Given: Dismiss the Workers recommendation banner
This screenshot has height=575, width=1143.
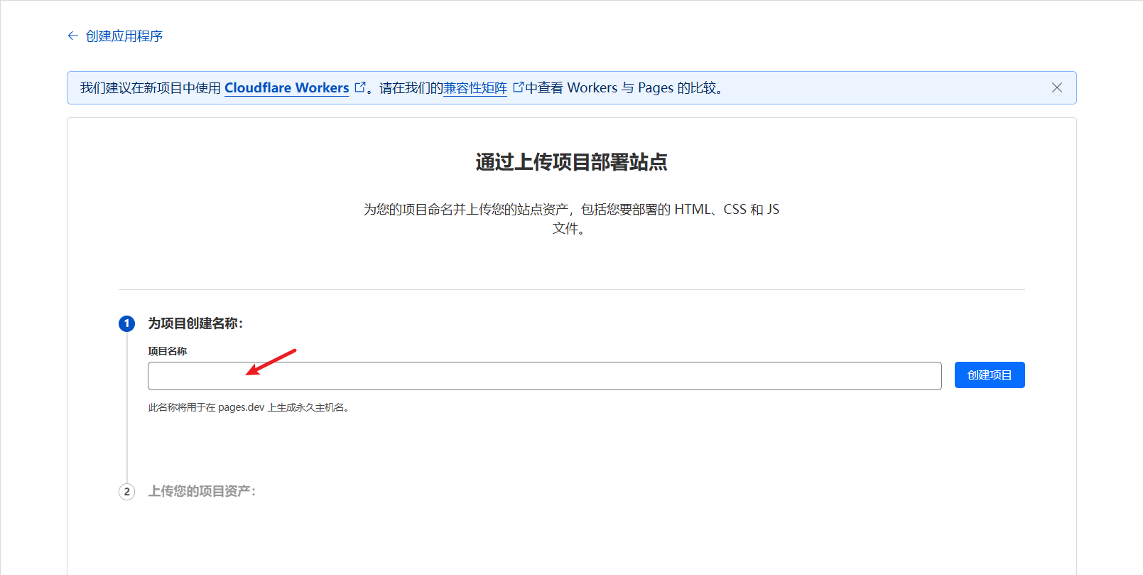Looking at the screenshot, I should pos(1056,87).
